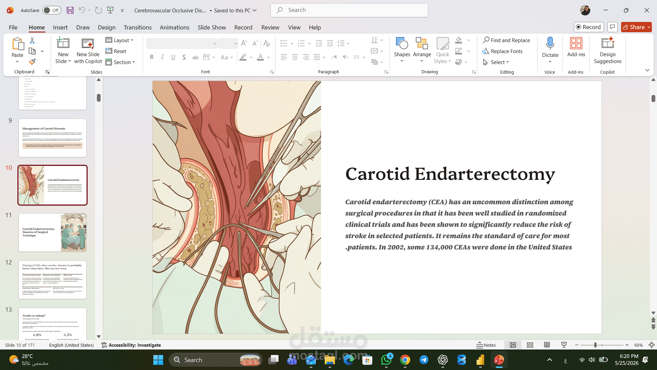Open the font name combo box
Screen dimensions: 657x370
pos(182,44)
